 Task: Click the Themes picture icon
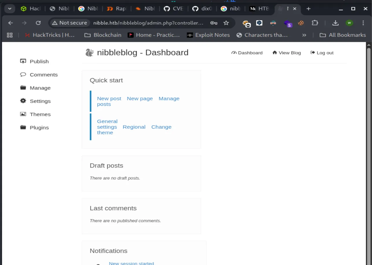click(23, 114)
